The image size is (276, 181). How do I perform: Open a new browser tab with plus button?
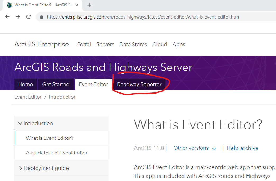tap(89, 5)
